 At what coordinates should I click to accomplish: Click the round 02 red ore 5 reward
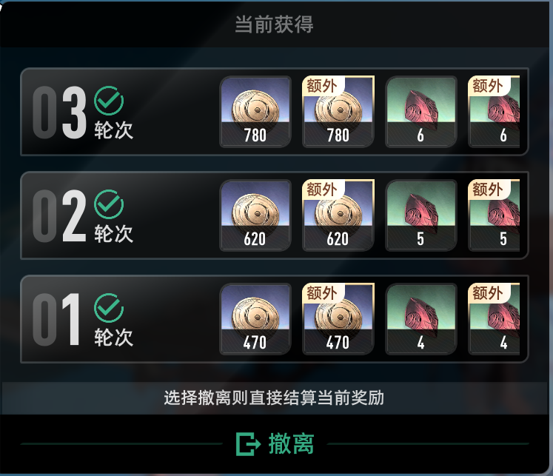421,215
